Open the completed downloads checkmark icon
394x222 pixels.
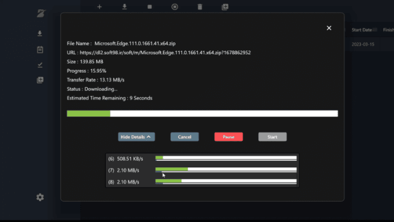(x=40, y=65)
